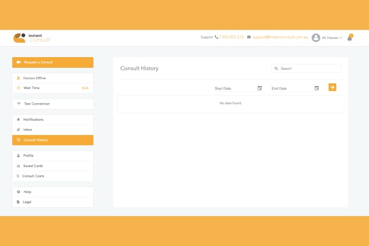Click the document icon beside Legal
The image size is (369, 246).
point(18,202)
